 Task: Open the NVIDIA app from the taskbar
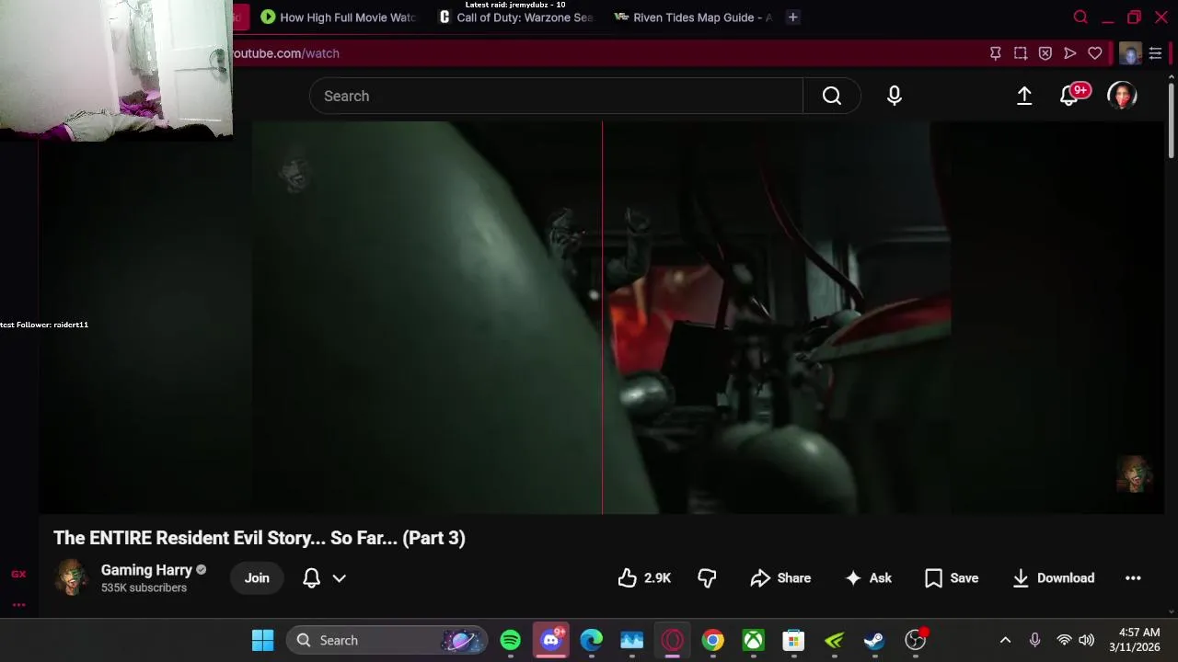click(x=834, y=640)
